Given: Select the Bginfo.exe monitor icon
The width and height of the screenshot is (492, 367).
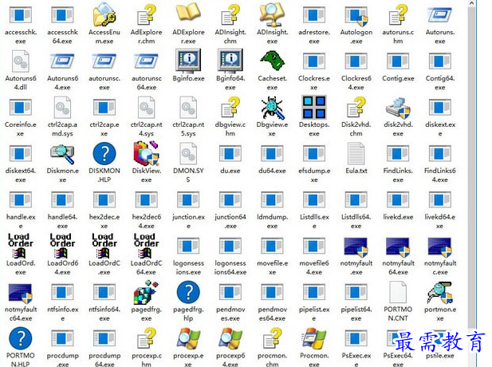Looking at the screenshot, I should [188, 61].
